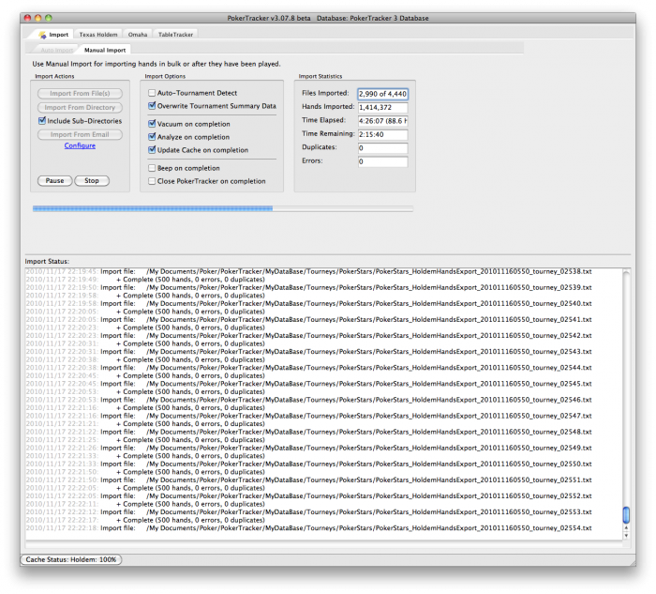
Task: Click Complete line timestamped 22:22:17
Action: tap(145, 520)
